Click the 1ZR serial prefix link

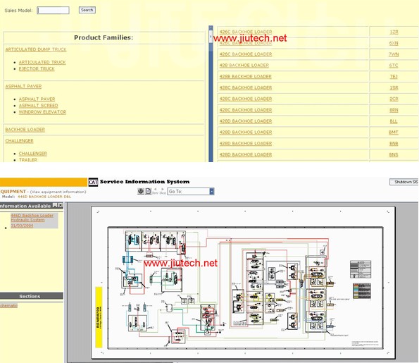pyautogui.click(x=394, y=32)
